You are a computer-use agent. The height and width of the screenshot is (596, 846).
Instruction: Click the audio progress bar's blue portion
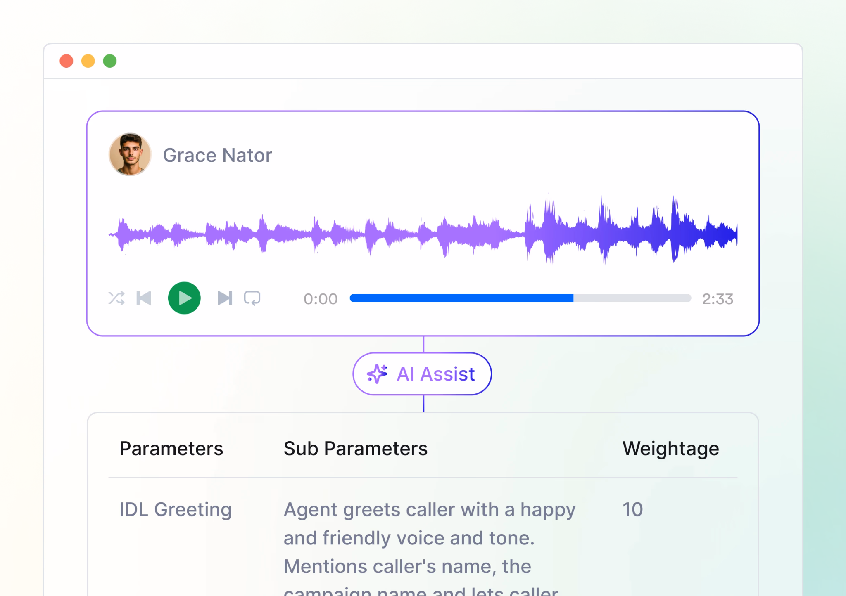(461, 298)
